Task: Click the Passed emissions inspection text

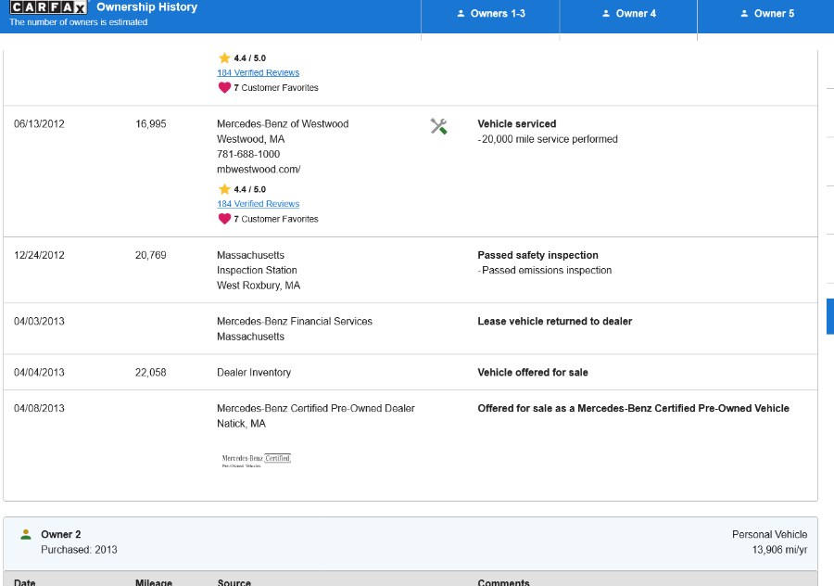Action: (546, 270)
